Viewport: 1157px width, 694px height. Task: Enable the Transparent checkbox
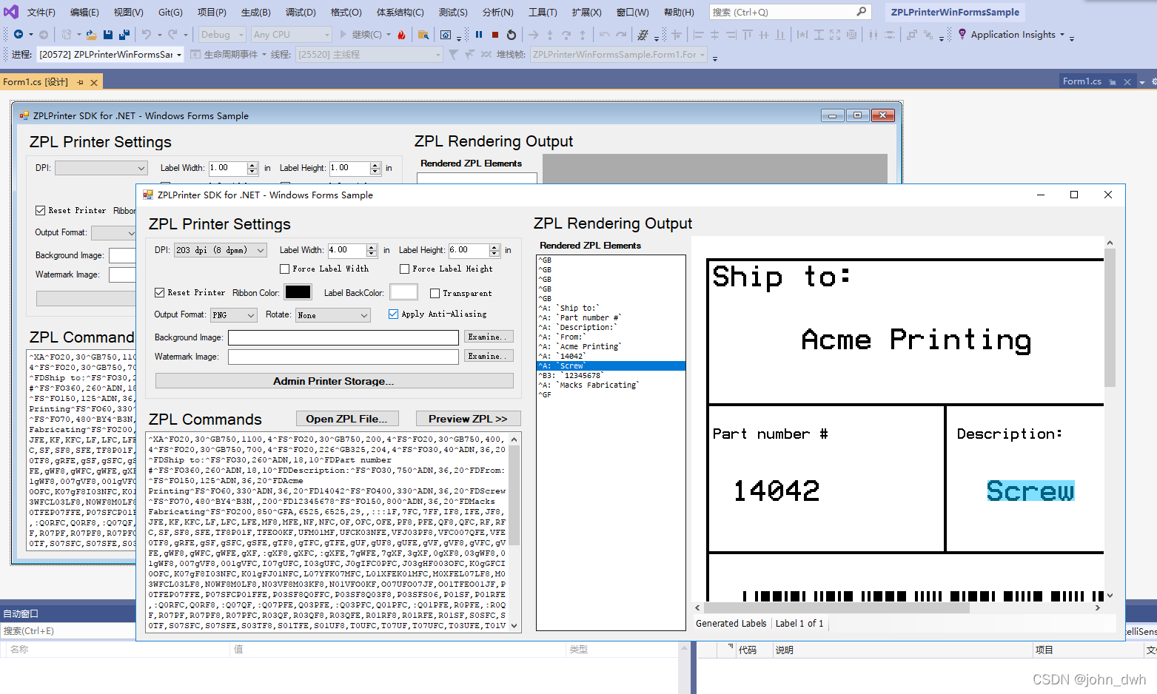tap(435, 293)
